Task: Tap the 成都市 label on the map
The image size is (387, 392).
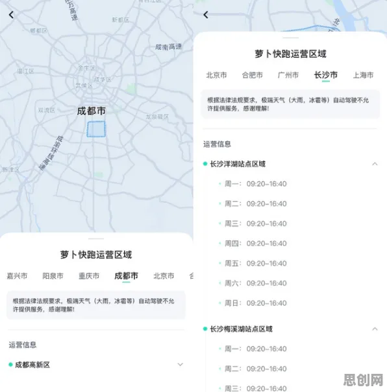Action: [91, 111]
